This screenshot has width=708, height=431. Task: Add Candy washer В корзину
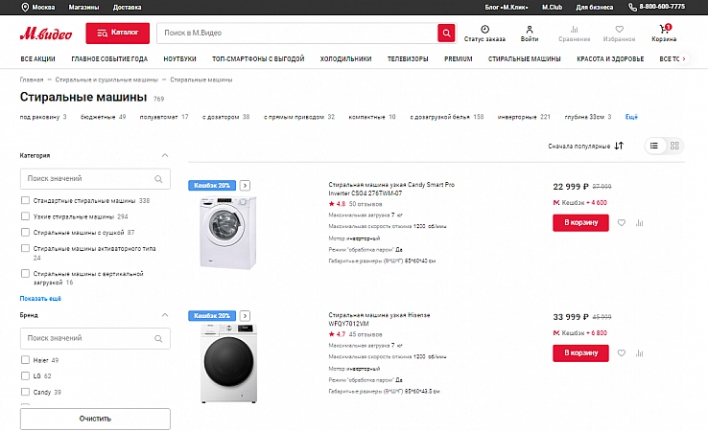point(580,223)
